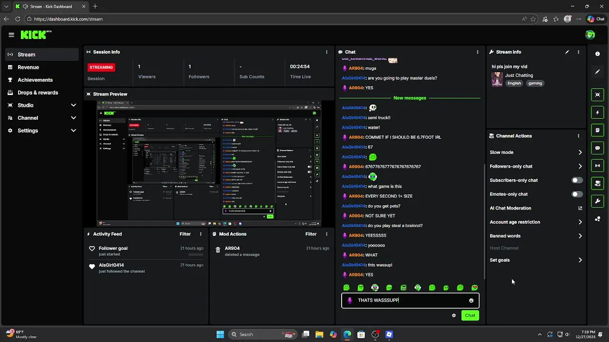Toggle Emotes-only chat switch
The width and height of the screenshot is (609, 342).
(x=577, y=194)
